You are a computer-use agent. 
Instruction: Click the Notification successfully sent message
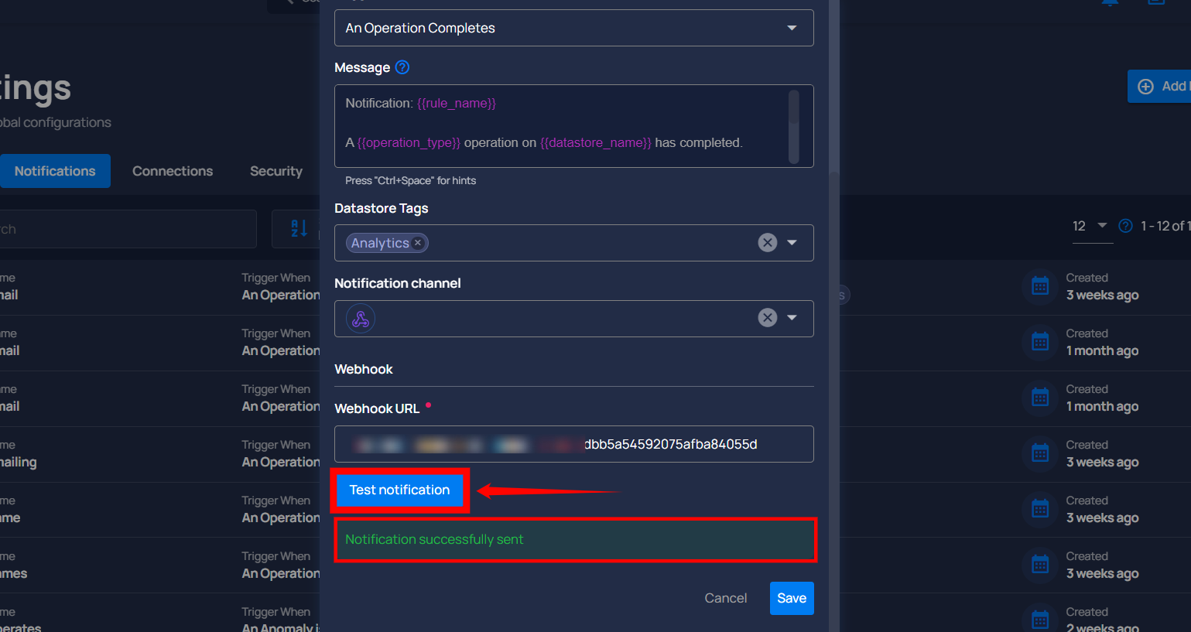click(575, 539)
